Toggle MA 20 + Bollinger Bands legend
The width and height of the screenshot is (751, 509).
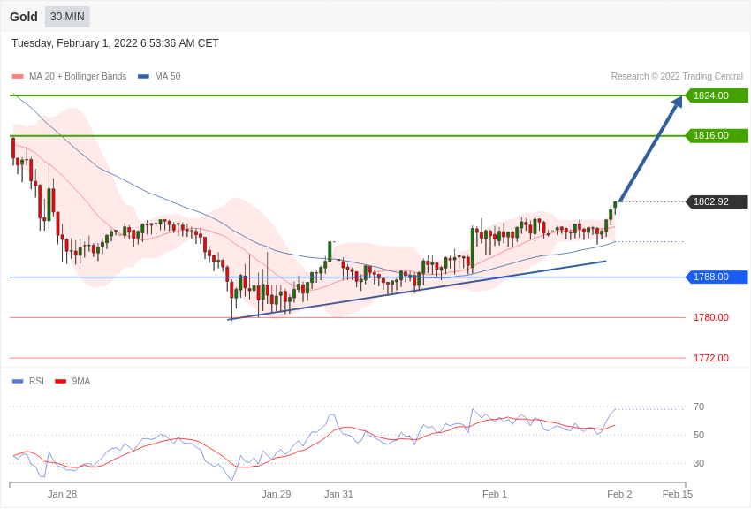click(x=69, y=76)
